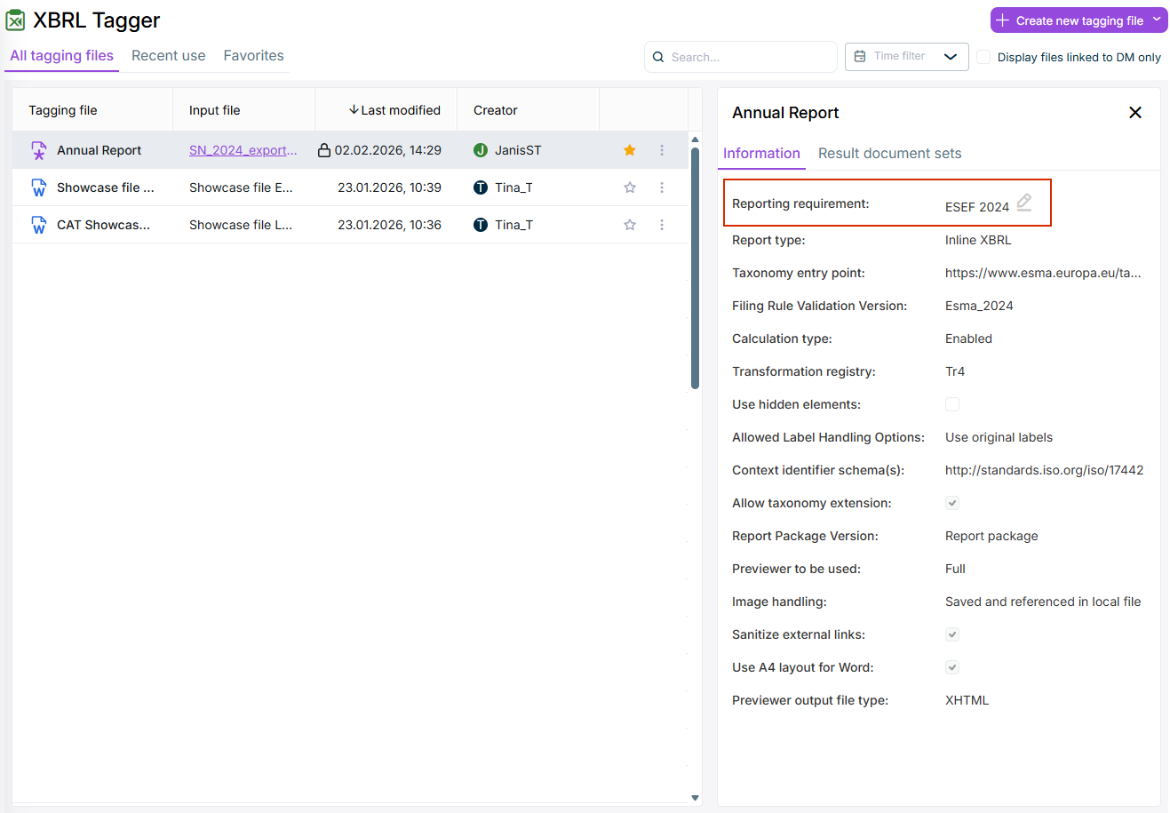Switch to All tagging files tab
Screen dimensions: 1170x813
[62, 55]
